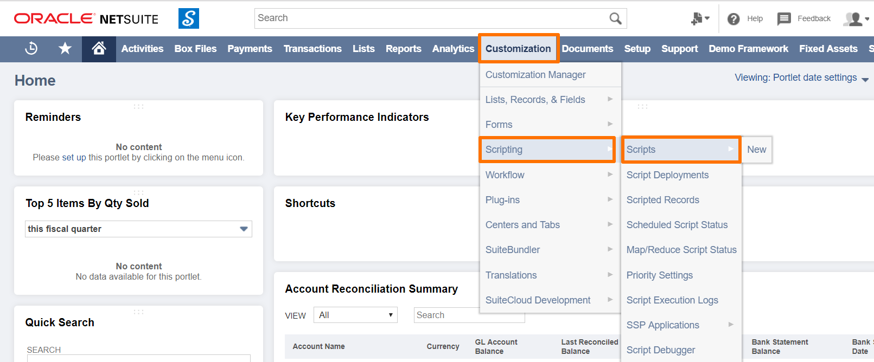Open the Reports menu

(x=403, y=49)
